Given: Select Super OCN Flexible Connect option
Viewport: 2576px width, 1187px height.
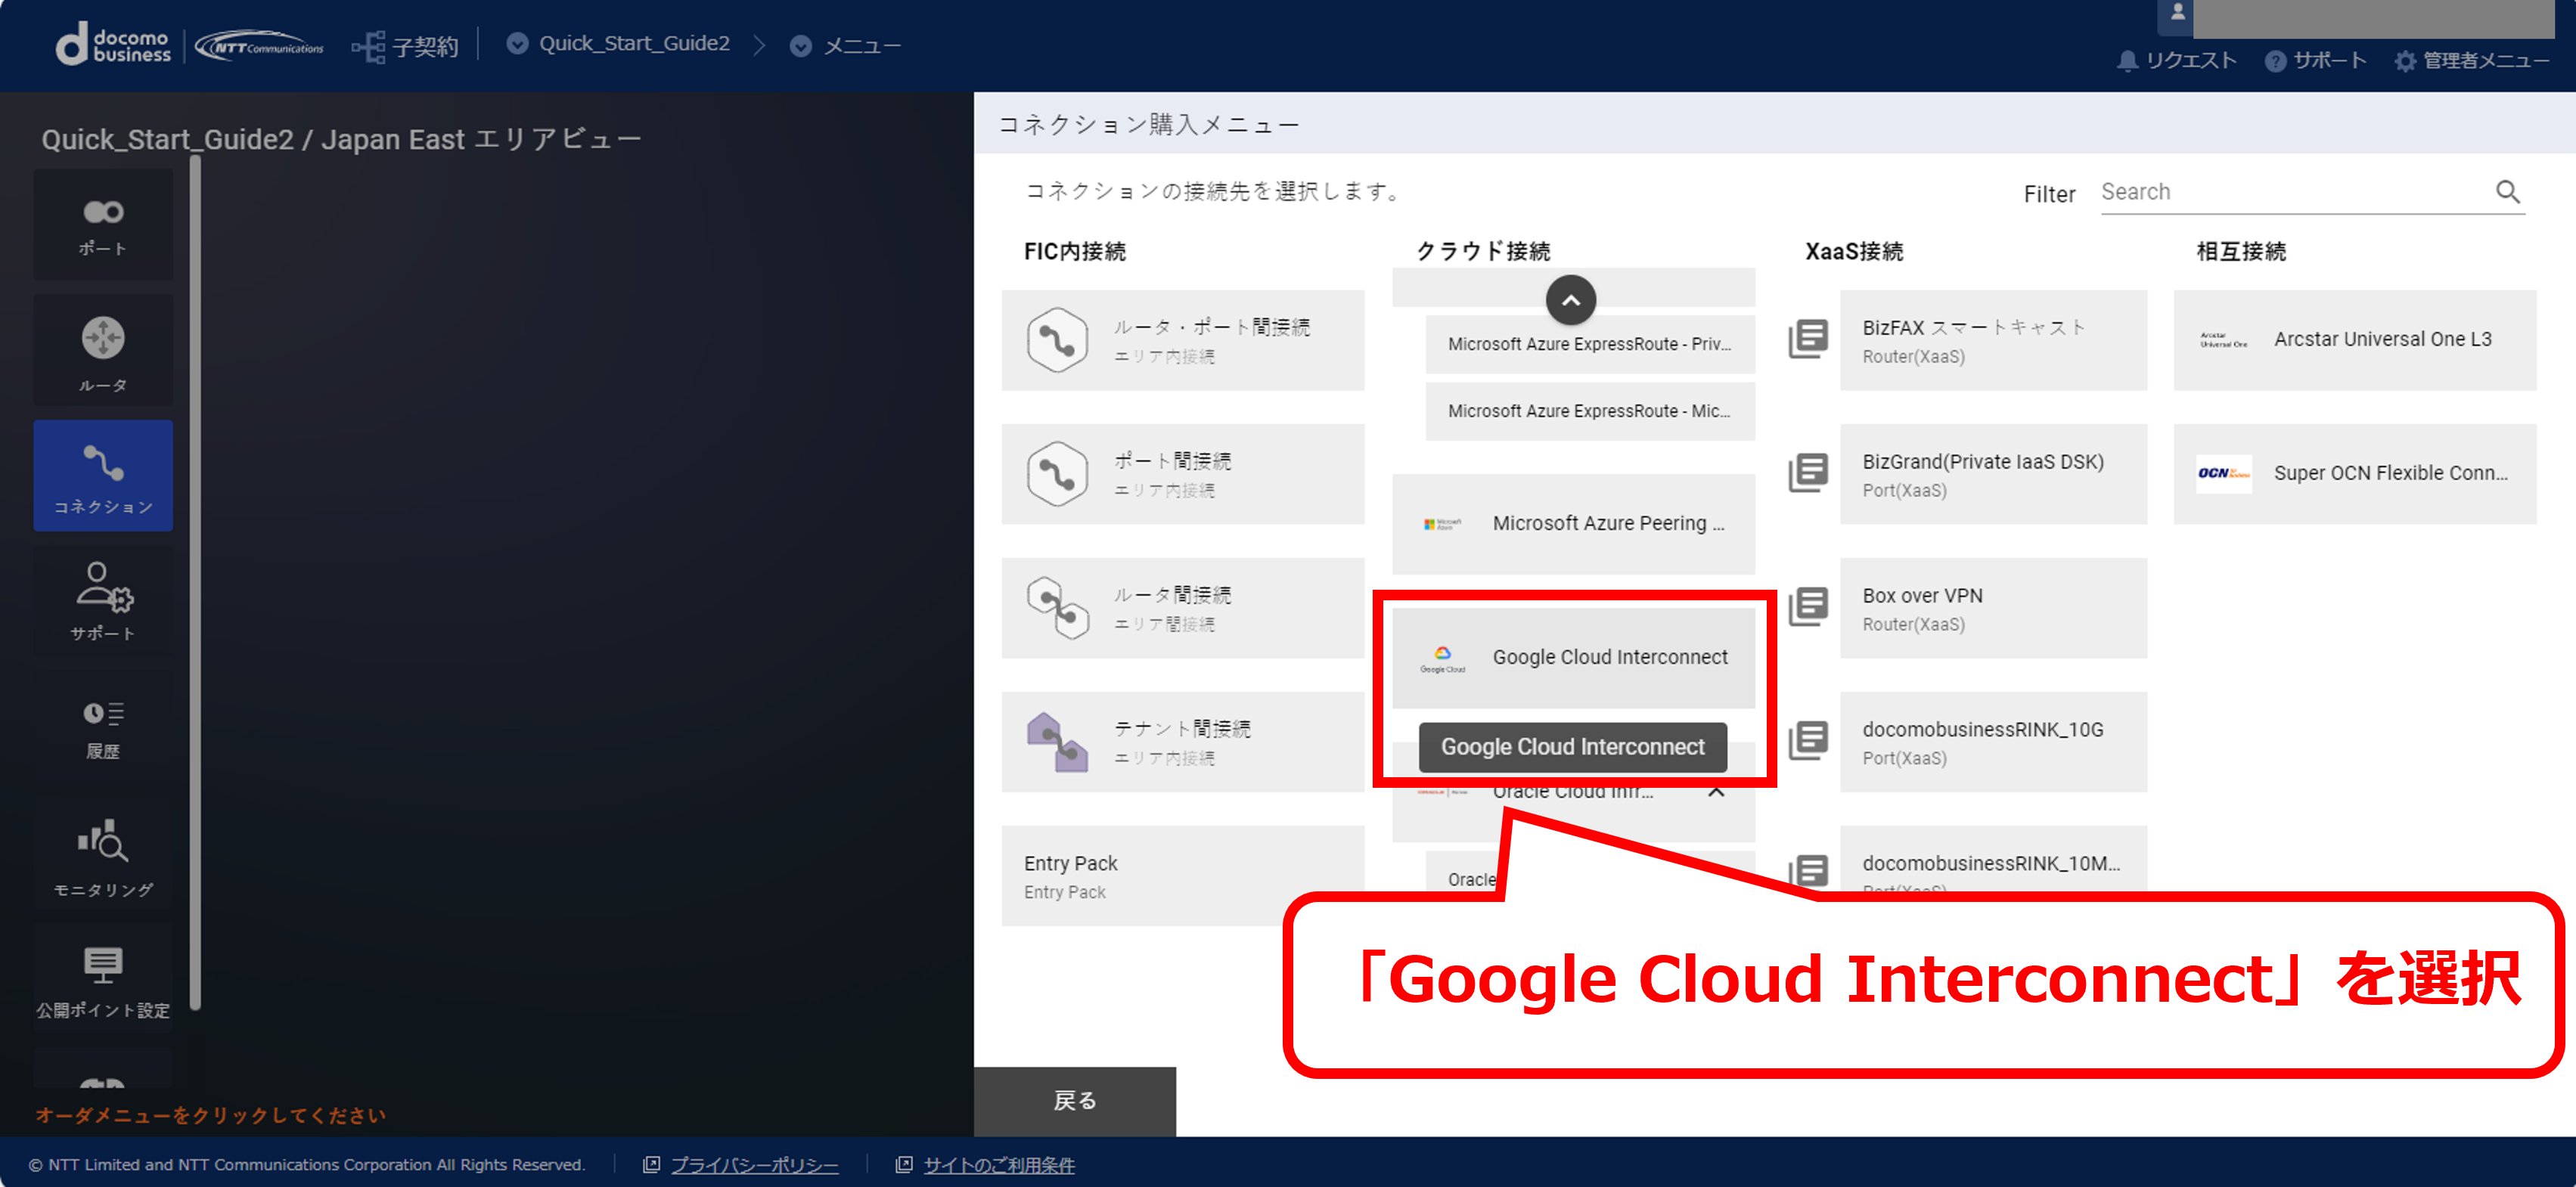Looking at the screenshot, I should 2355,475.
